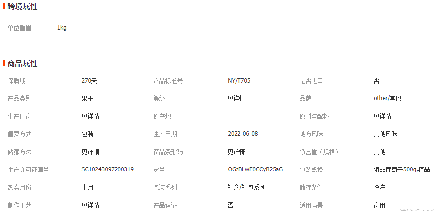Click the 其他风味 local flavor value
The height and width of the screenshot is (211, 434).
point(385,134)
